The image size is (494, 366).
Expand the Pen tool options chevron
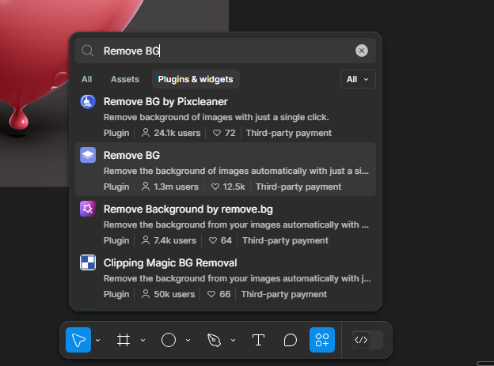coord(233,340)
